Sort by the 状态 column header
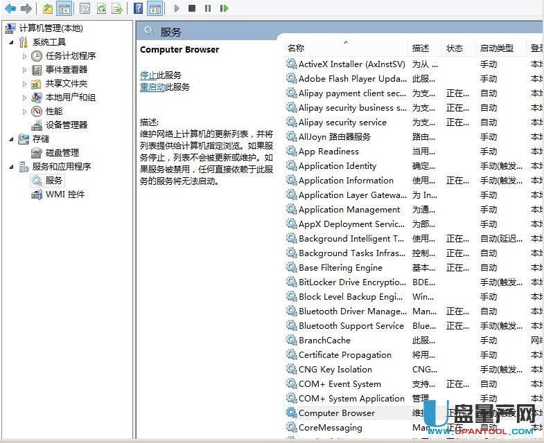 coord(459,48)
